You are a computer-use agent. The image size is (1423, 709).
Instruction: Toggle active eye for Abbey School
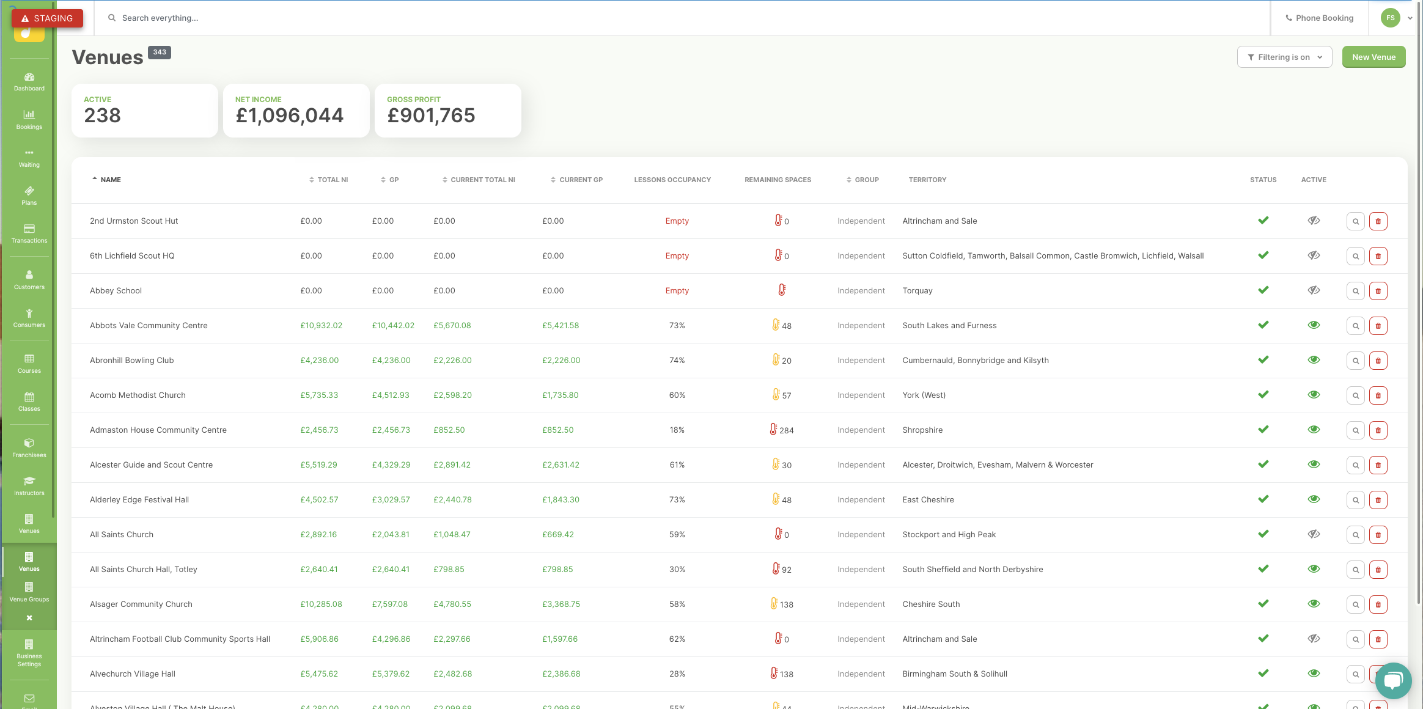[1314, 290]
